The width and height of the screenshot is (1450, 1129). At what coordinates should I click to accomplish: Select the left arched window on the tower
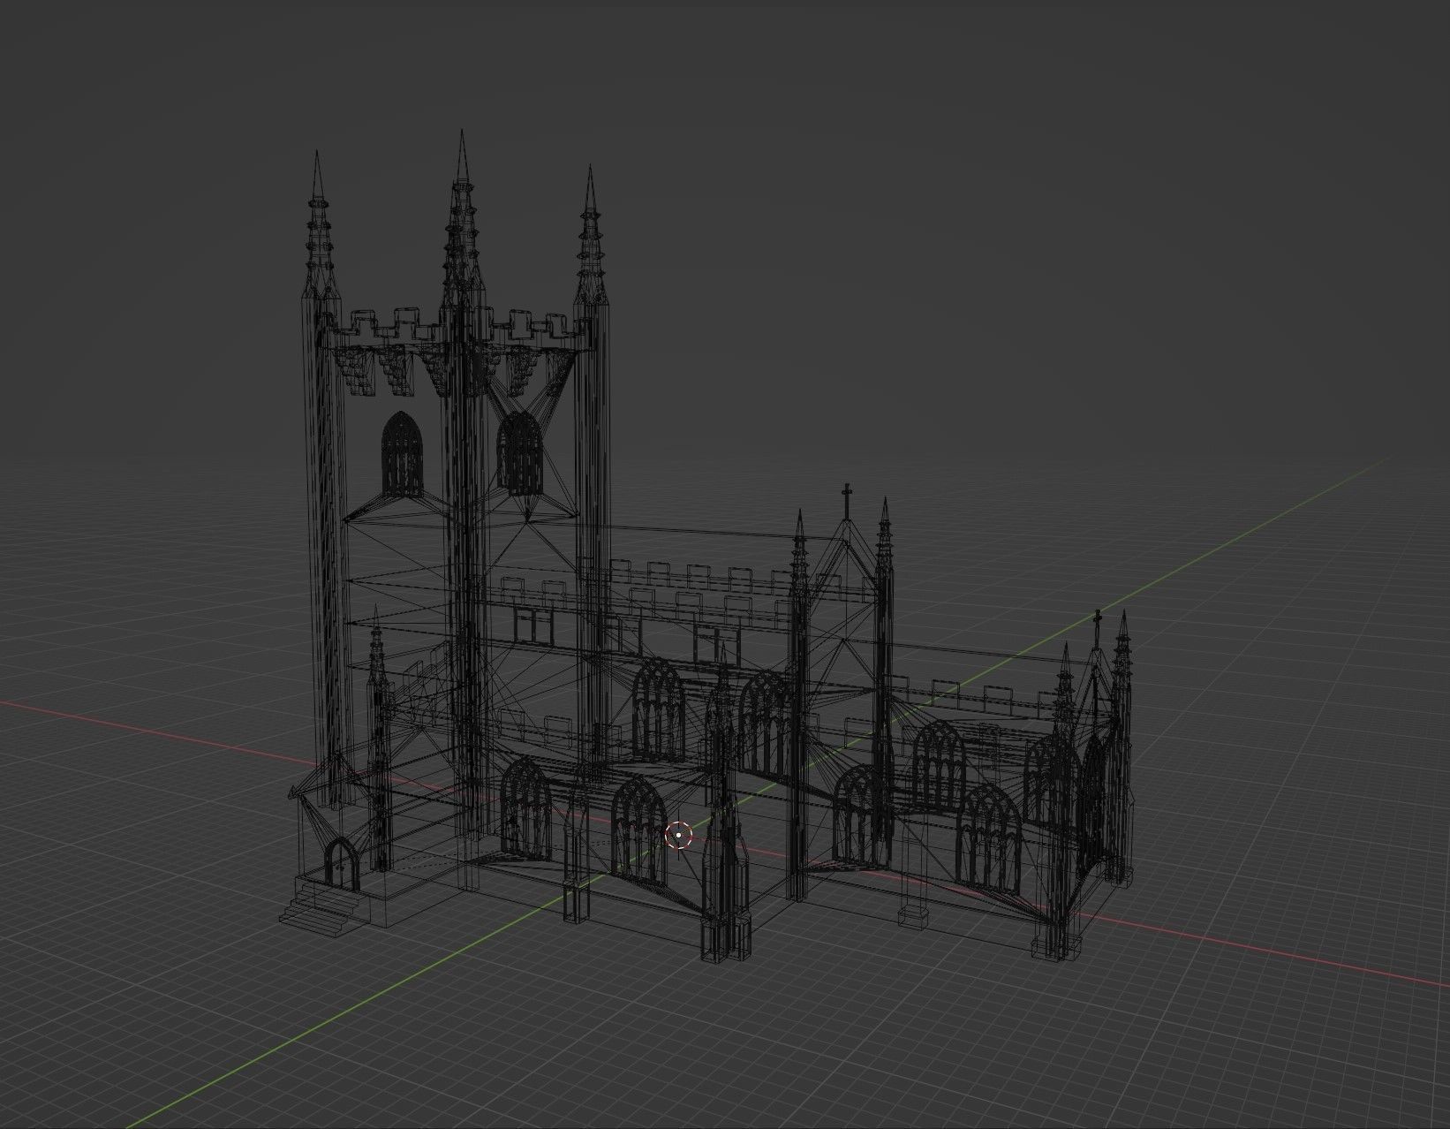pyautogui.click(x=401, y=454)
